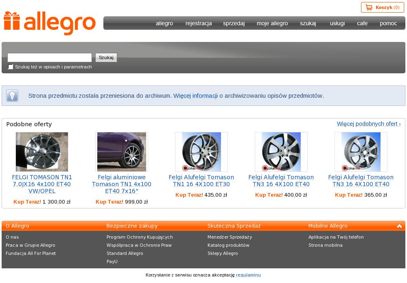Click the O Allegro footer heading

[18, 226]
